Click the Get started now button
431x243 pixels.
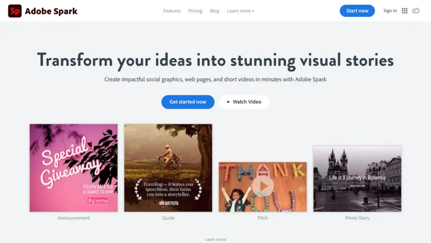pyautogui.click(x=188, y=102)
